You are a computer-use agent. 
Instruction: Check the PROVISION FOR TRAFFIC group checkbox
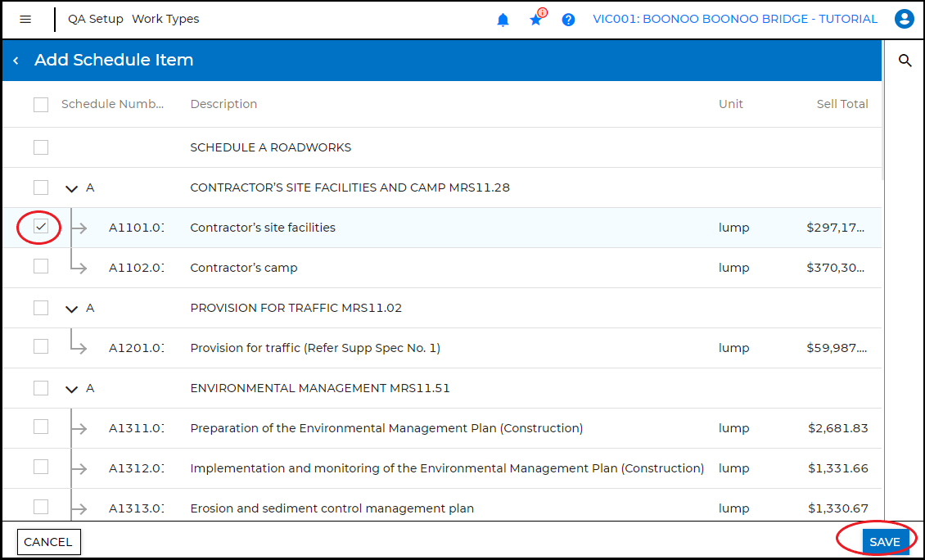(41, 308)
